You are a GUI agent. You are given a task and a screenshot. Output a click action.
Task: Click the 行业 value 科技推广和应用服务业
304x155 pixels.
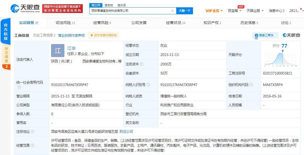[x=177, y=105]
